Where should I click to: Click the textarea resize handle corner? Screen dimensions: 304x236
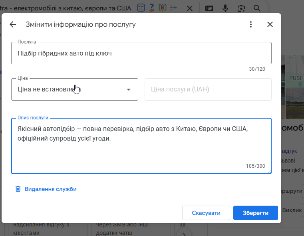270,172
